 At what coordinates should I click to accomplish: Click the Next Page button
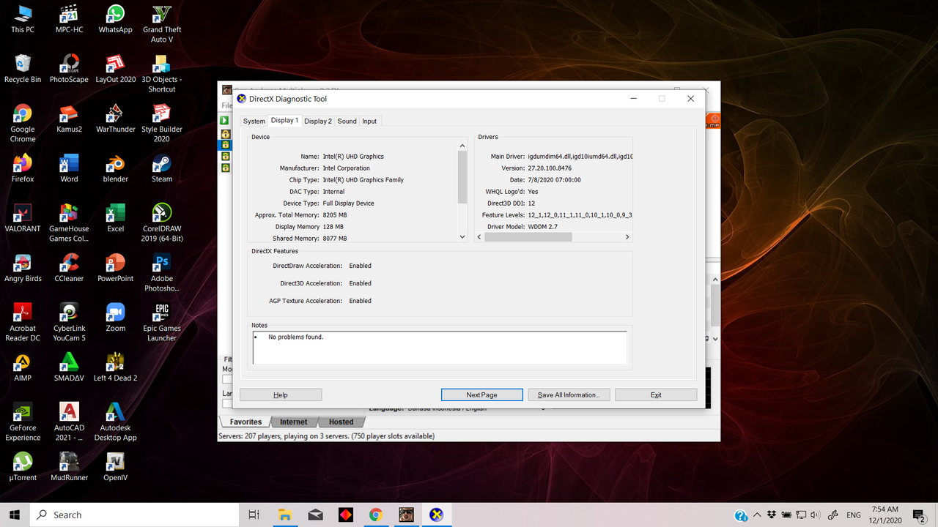tap(481, 395)
